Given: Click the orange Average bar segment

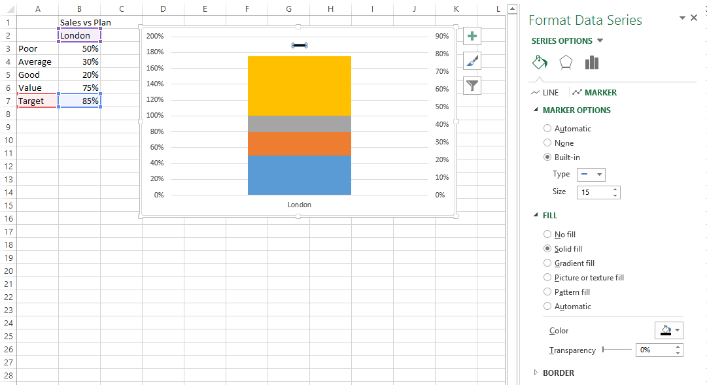Looking at the screenshot, I should pos(300,144).
